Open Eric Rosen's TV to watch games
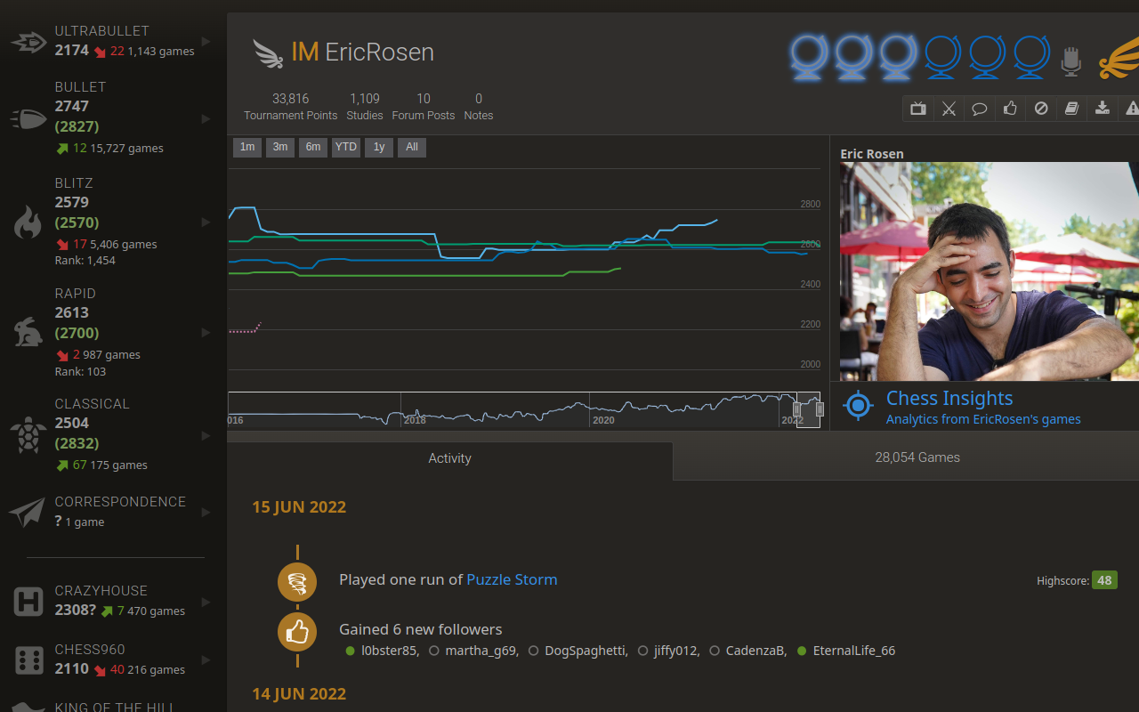1139x712 pixels. (x=917, y=108)
